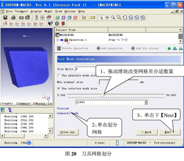Click the tab strip right scroll arrow
The image size is (184, 161).
51,104
